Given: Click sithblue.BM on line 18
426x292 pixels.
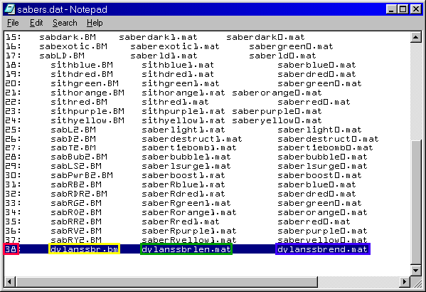Looking at the screenshot, I should [x=82, y=65].
